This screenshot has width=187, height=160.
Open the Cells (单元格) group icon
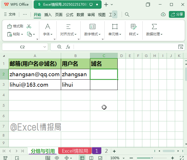click(x=115, y=27)
